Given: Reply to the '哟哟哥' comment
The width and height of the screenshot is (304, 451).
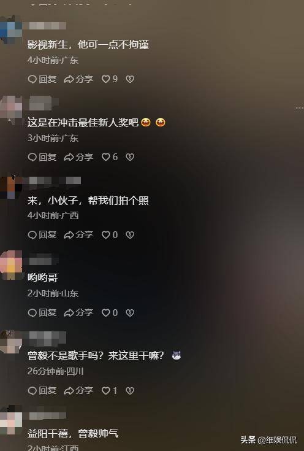Looking at the screenshot, I should pyautogui.click(x=42, y=313).
